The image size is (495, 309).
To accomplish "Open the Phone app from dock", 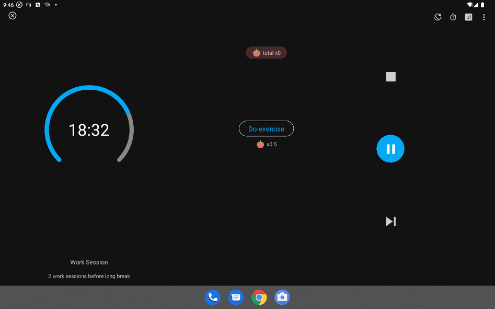I will coord(213,298).
